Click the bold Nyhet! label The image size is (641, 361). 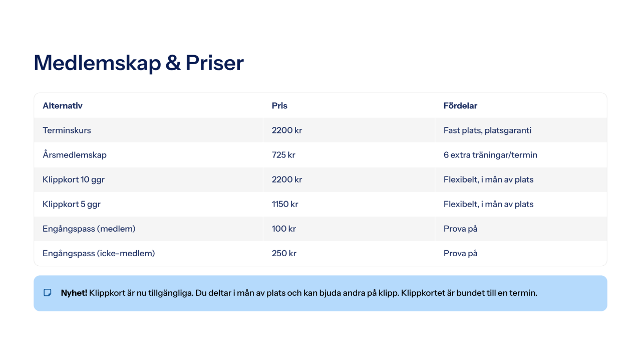click(x=74, y=293)
